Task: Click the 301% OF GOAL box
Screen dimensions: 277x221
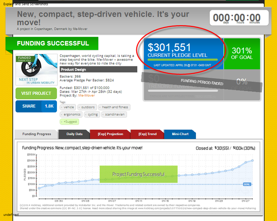Action: [x=242, y=54]
